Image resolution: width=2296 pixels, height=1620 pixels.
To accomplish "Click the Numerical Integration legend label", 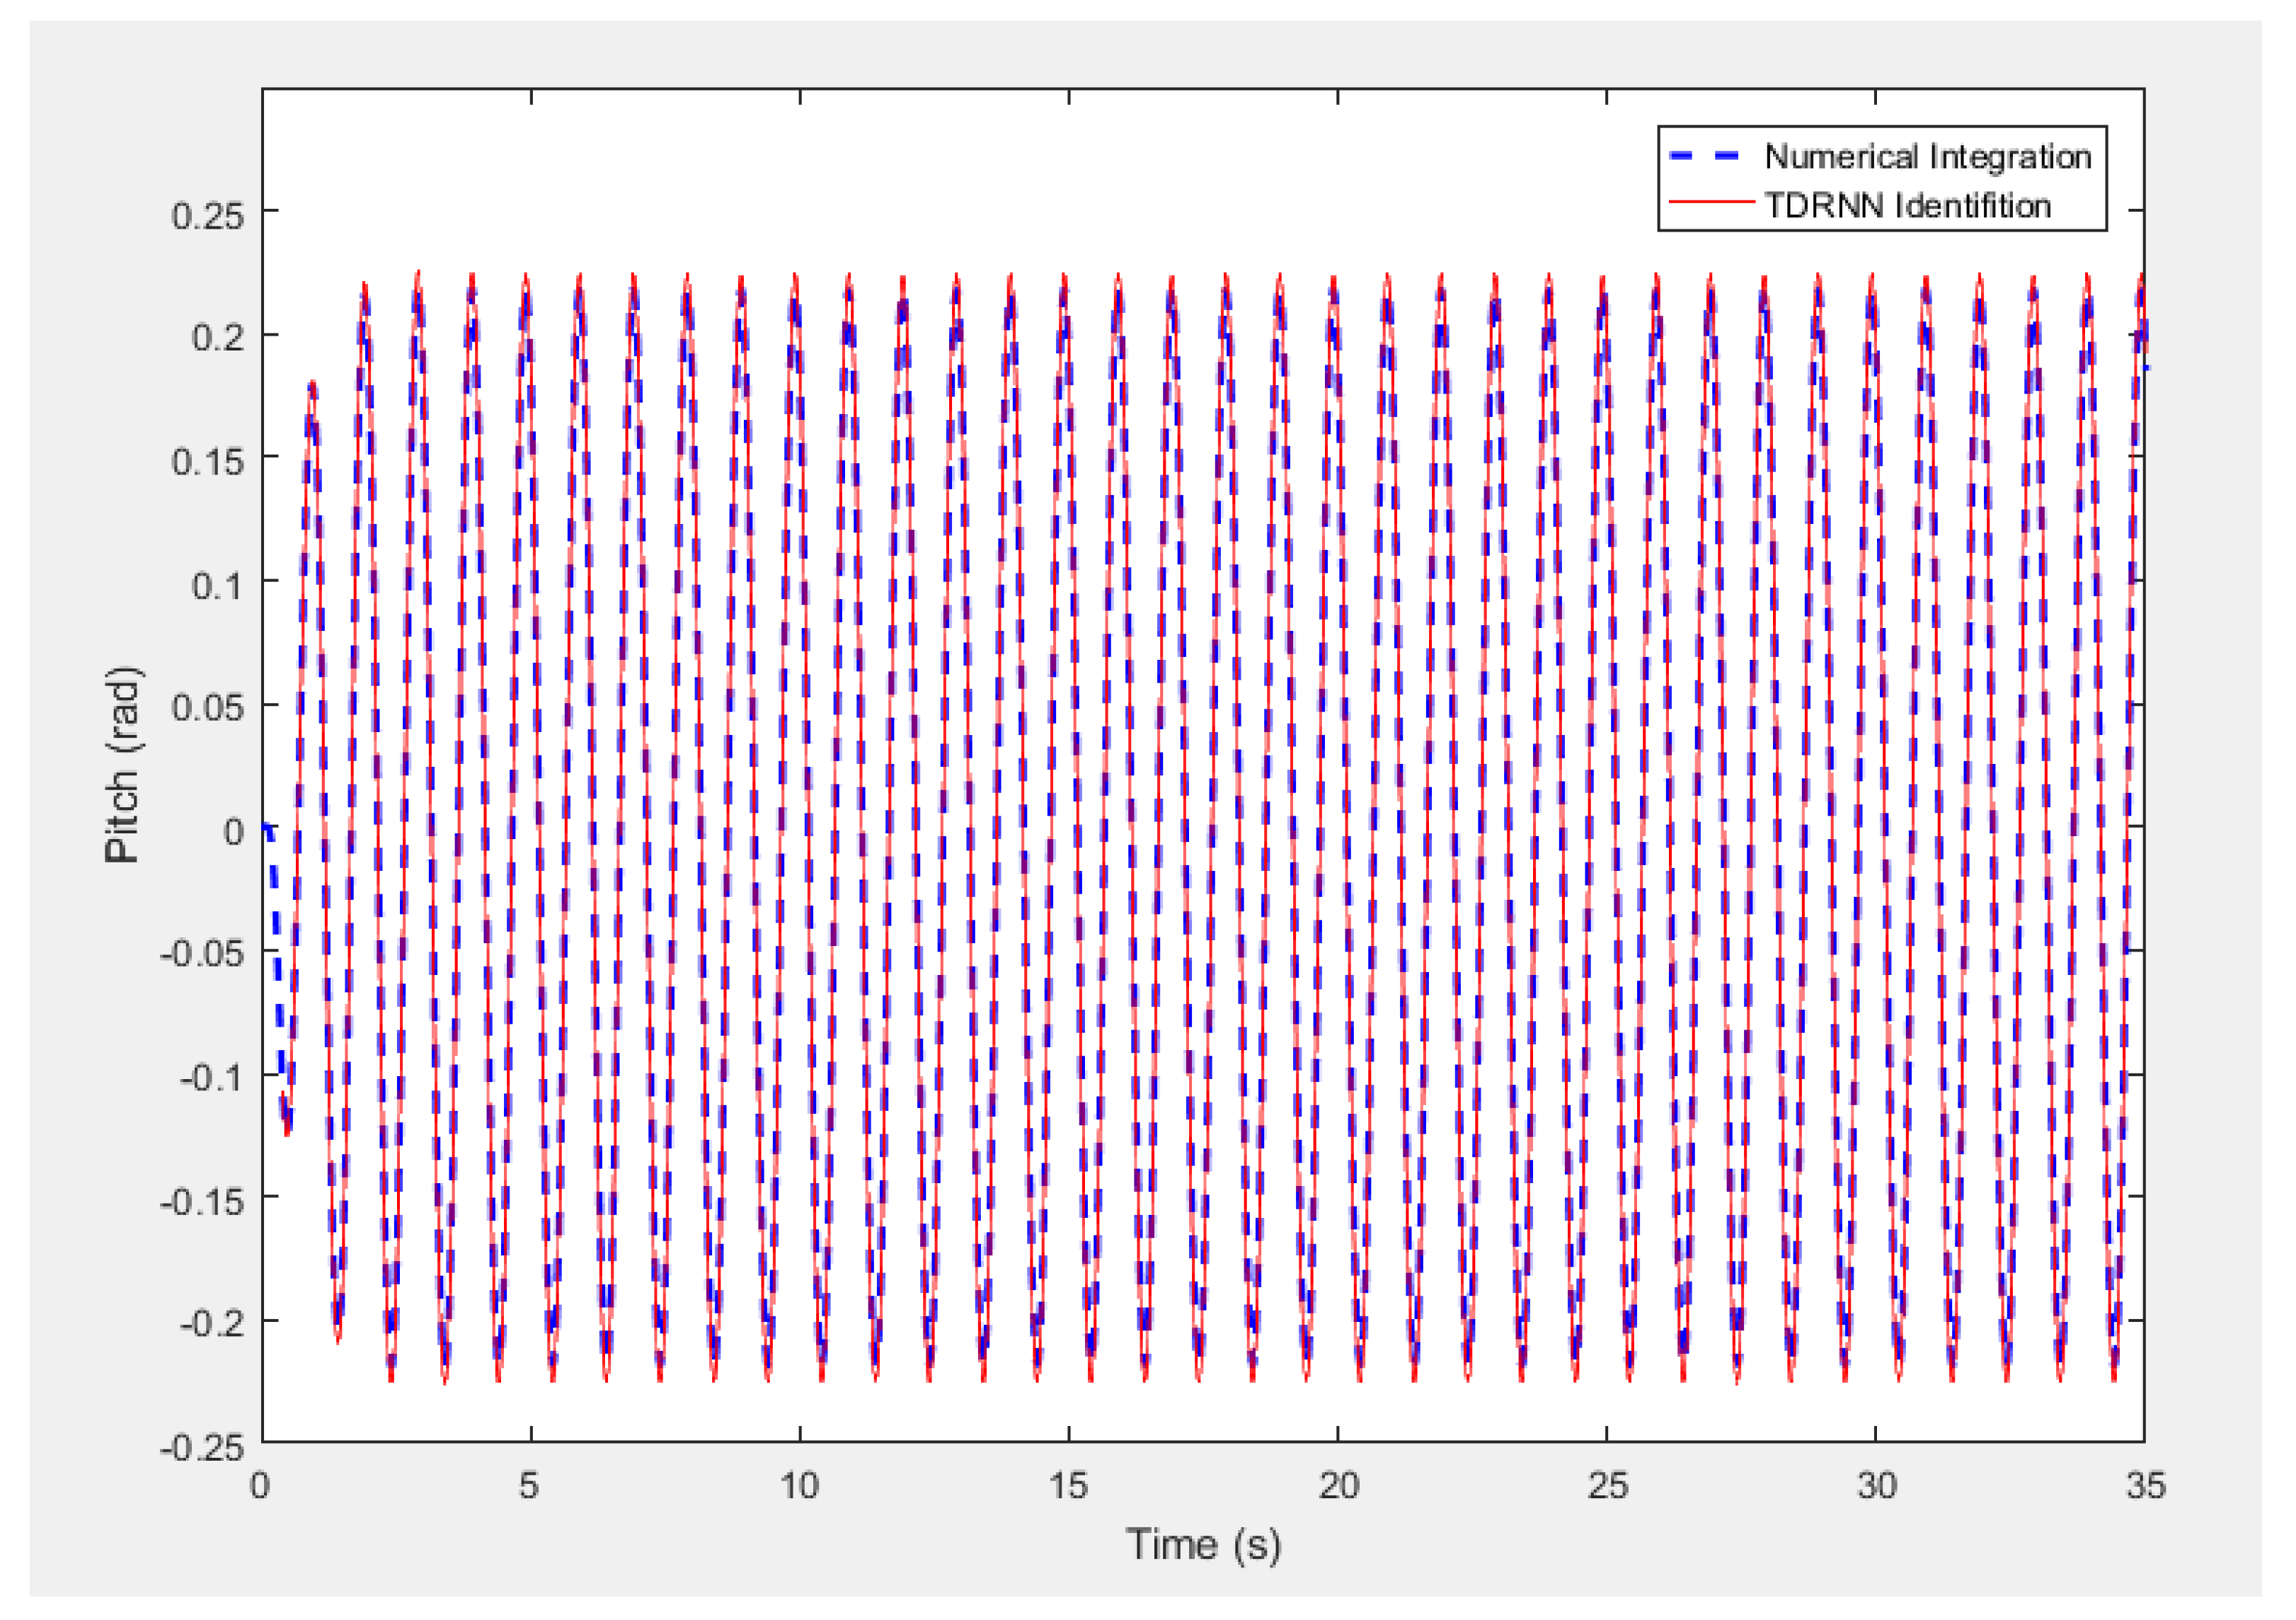I will [1927, 157].
